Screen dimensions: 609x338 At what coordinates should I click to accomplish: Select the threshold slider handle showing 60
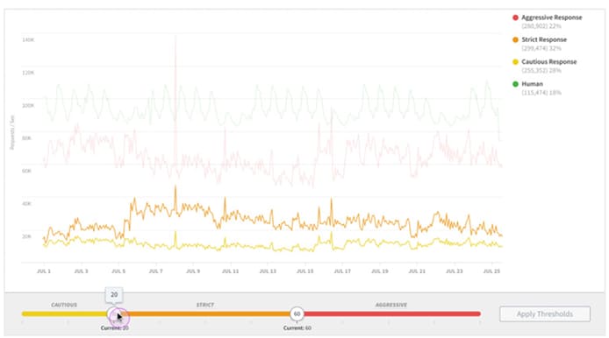tap(297, 313)
